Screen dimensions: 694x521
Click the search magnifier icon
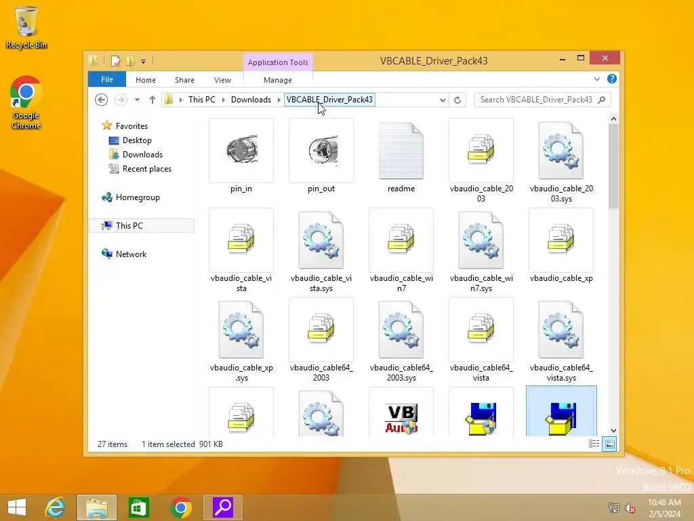click(602, 100)
